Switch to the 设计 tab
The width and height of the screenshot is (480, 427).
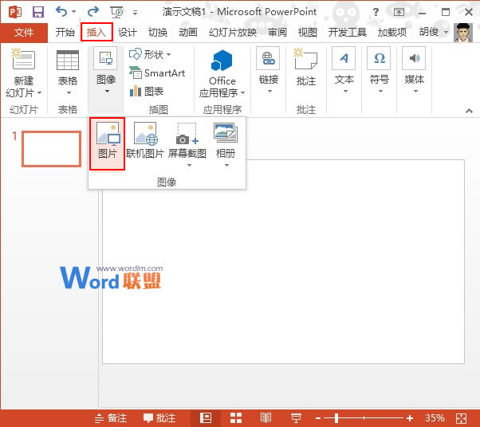point(128,32)
